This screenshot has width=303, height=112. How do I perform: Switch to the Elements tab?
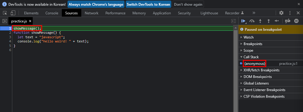[x=31, y=13]
